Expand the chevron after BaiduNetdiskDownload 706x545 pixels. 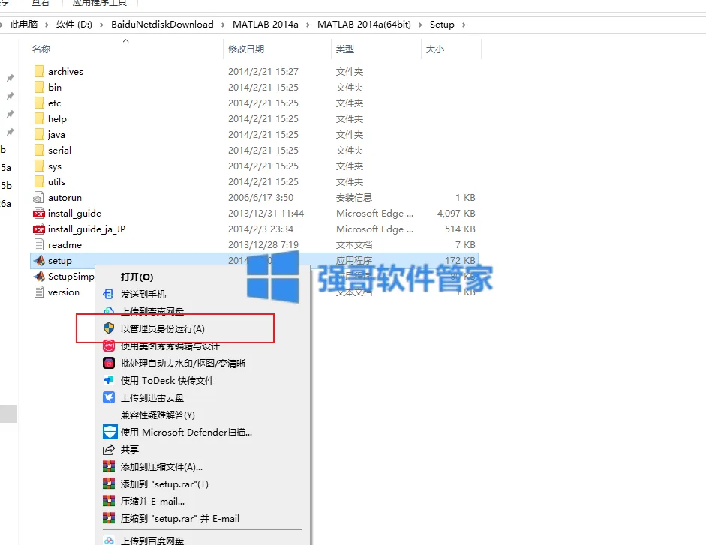click(x=223, y=25)
